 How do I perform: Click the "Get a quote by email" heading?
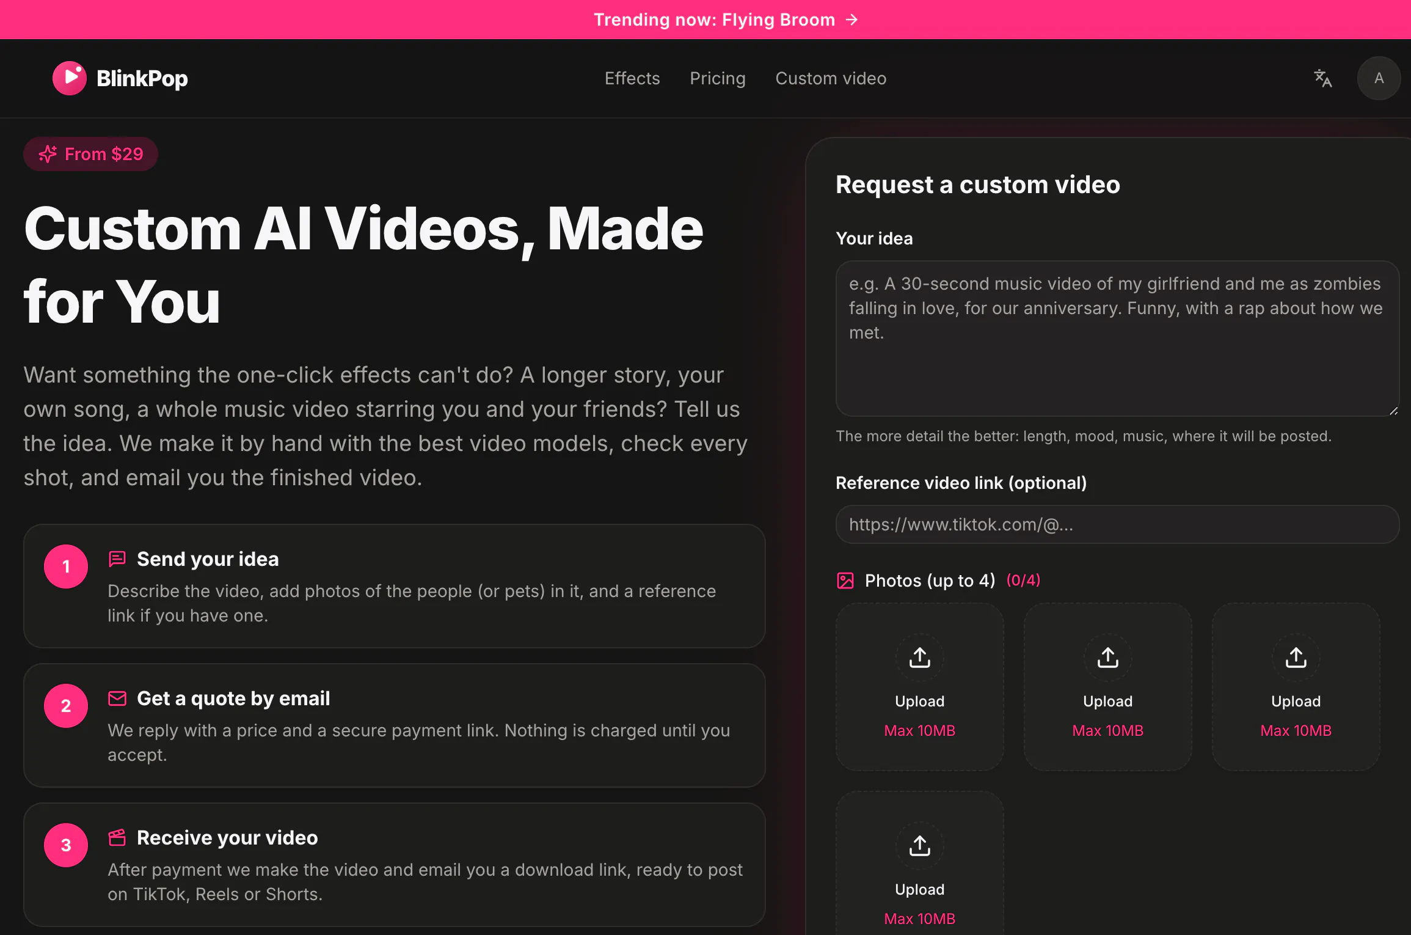click(x=233, y=698)
